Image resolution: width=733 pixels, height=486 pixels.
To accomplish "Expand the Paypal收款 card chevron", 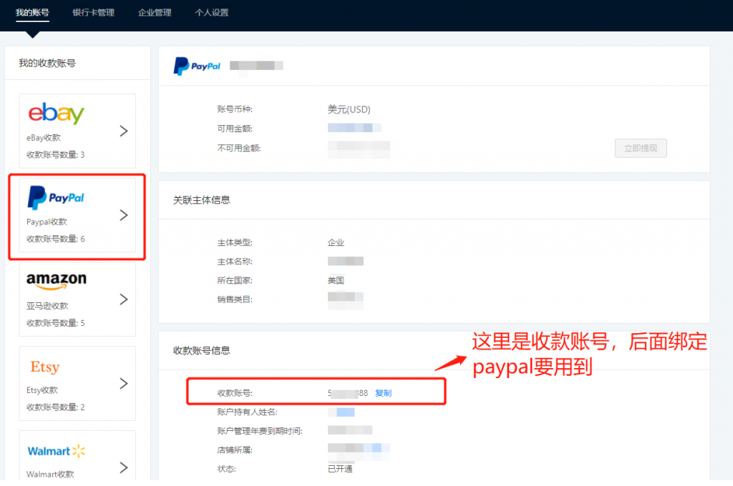I will (123, 215).
